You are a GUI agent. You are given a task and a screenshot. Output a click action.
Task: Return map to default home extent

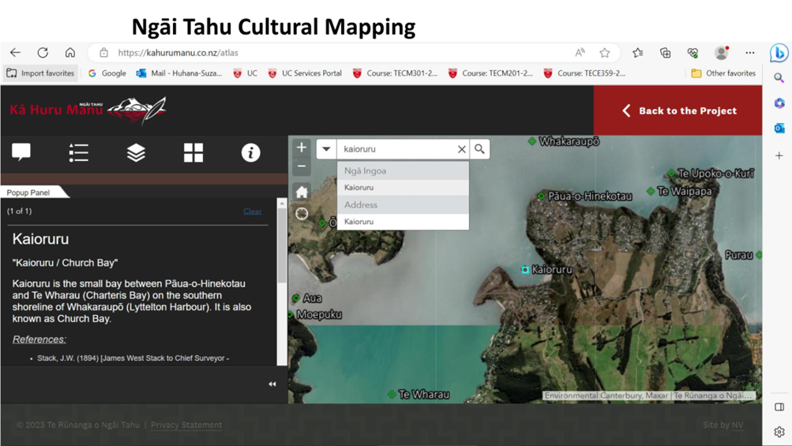tap(302, 192)
